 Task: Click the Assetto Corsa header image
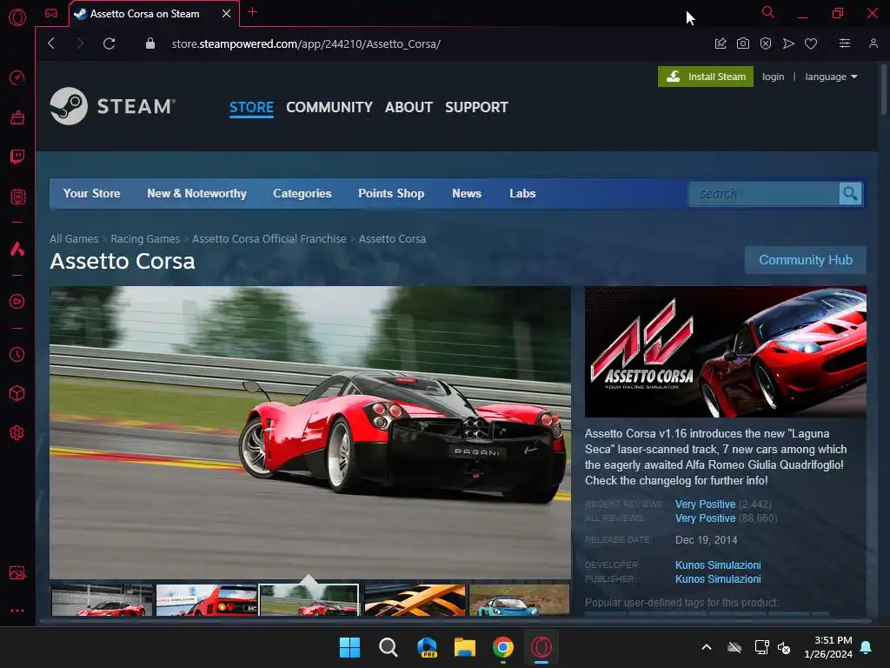(726, 351)
